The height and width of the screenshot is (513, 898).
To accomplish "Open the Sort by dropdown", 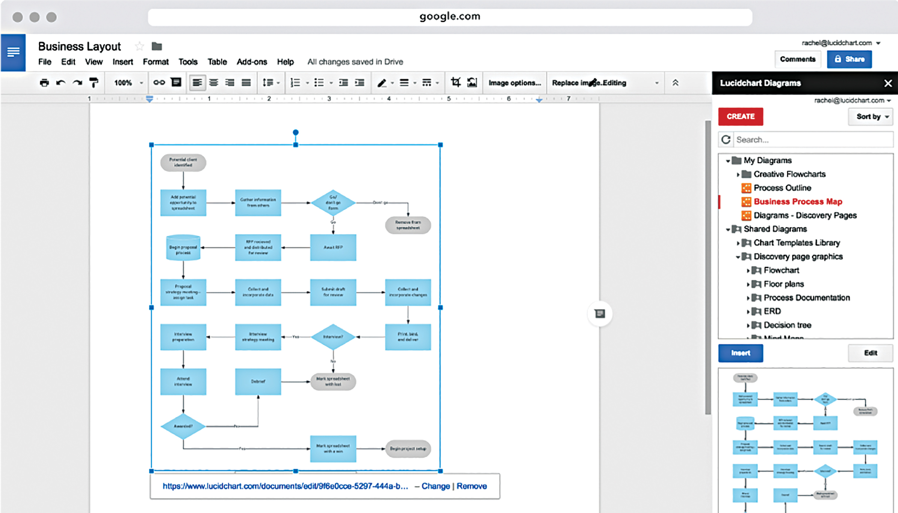I will pos(872,117).
